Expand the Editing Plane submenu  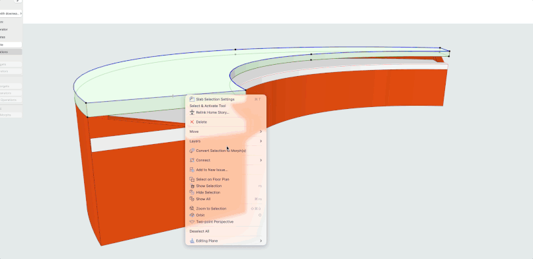point(225,240)
